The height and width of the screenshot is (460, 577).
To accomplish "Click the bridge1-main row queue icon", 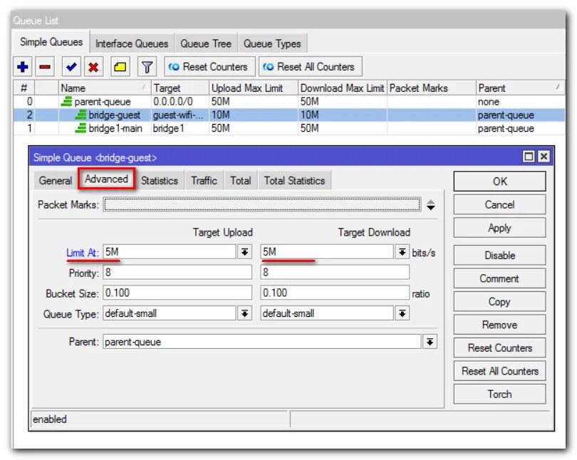I will (x=80, y=128).
